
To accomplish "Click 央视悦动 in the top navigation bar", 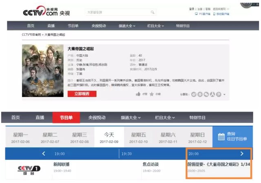I will 99,26.
